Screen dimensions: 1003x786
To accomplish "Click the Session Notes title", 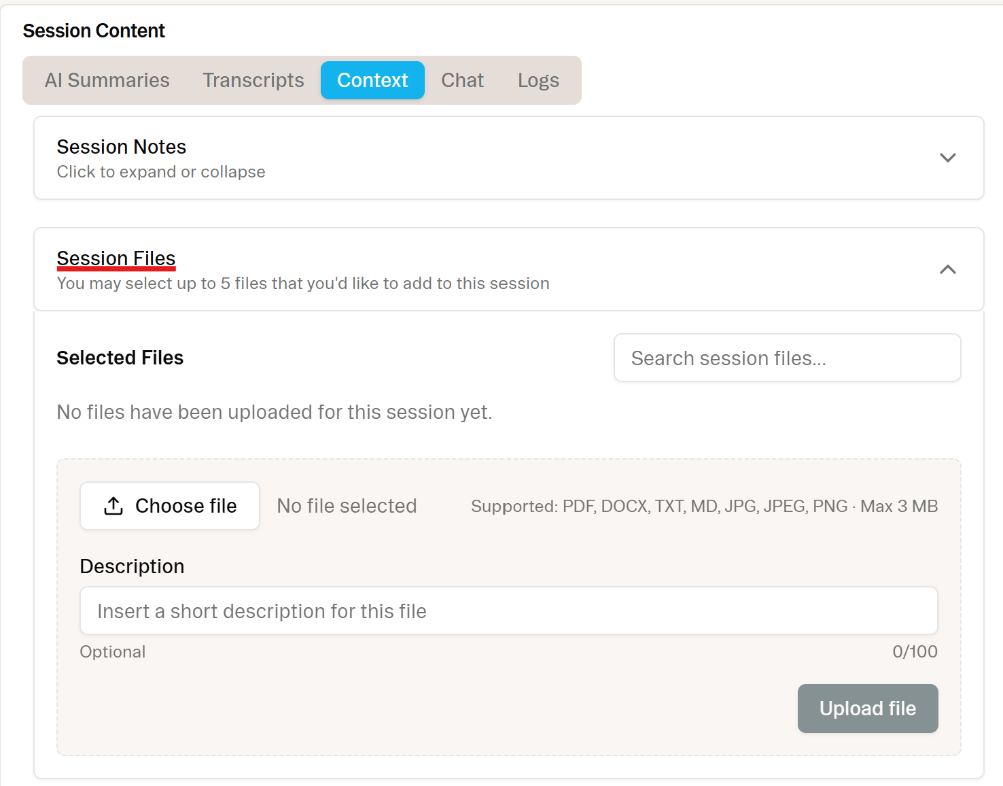I will pos(122,147).
